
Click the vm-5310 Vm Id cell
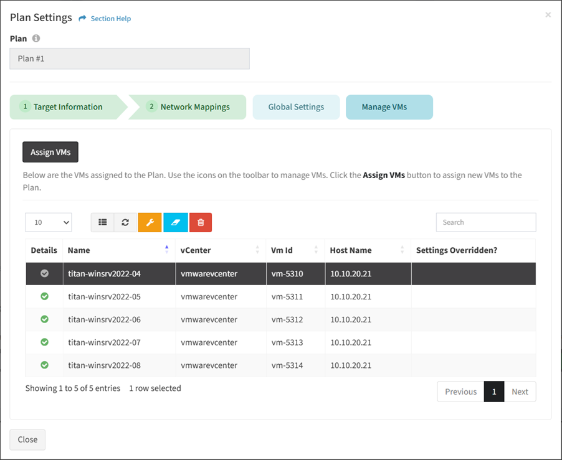[x=295, y=273]
